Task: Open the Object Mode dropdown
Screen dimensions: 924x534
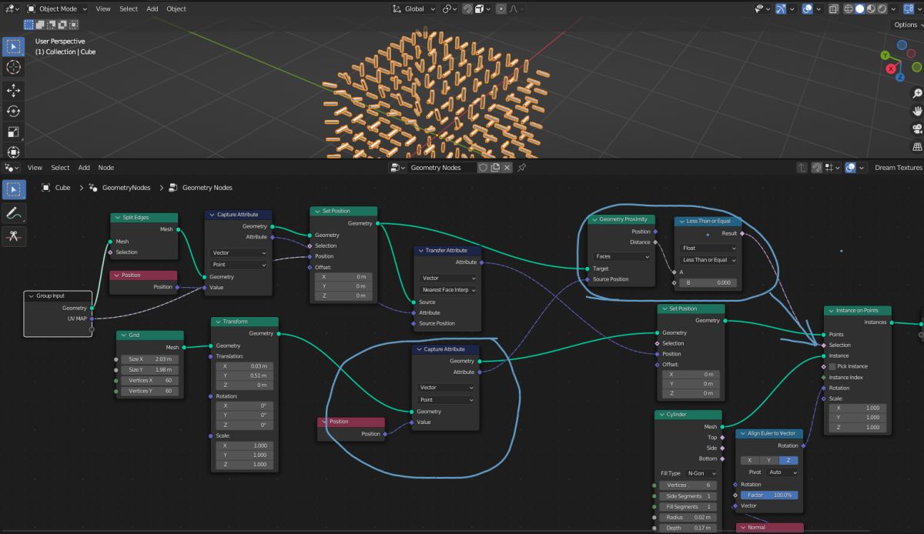Action: (x=57, y=8)
